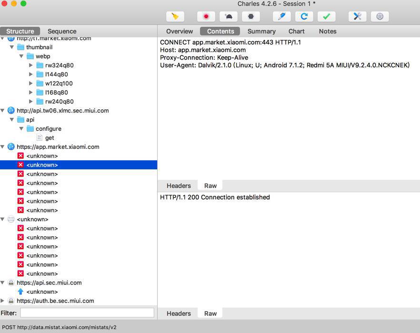This screenshot has height=333, width=420.
Task: Open compose with the pen icon
Action: (281, 17)
